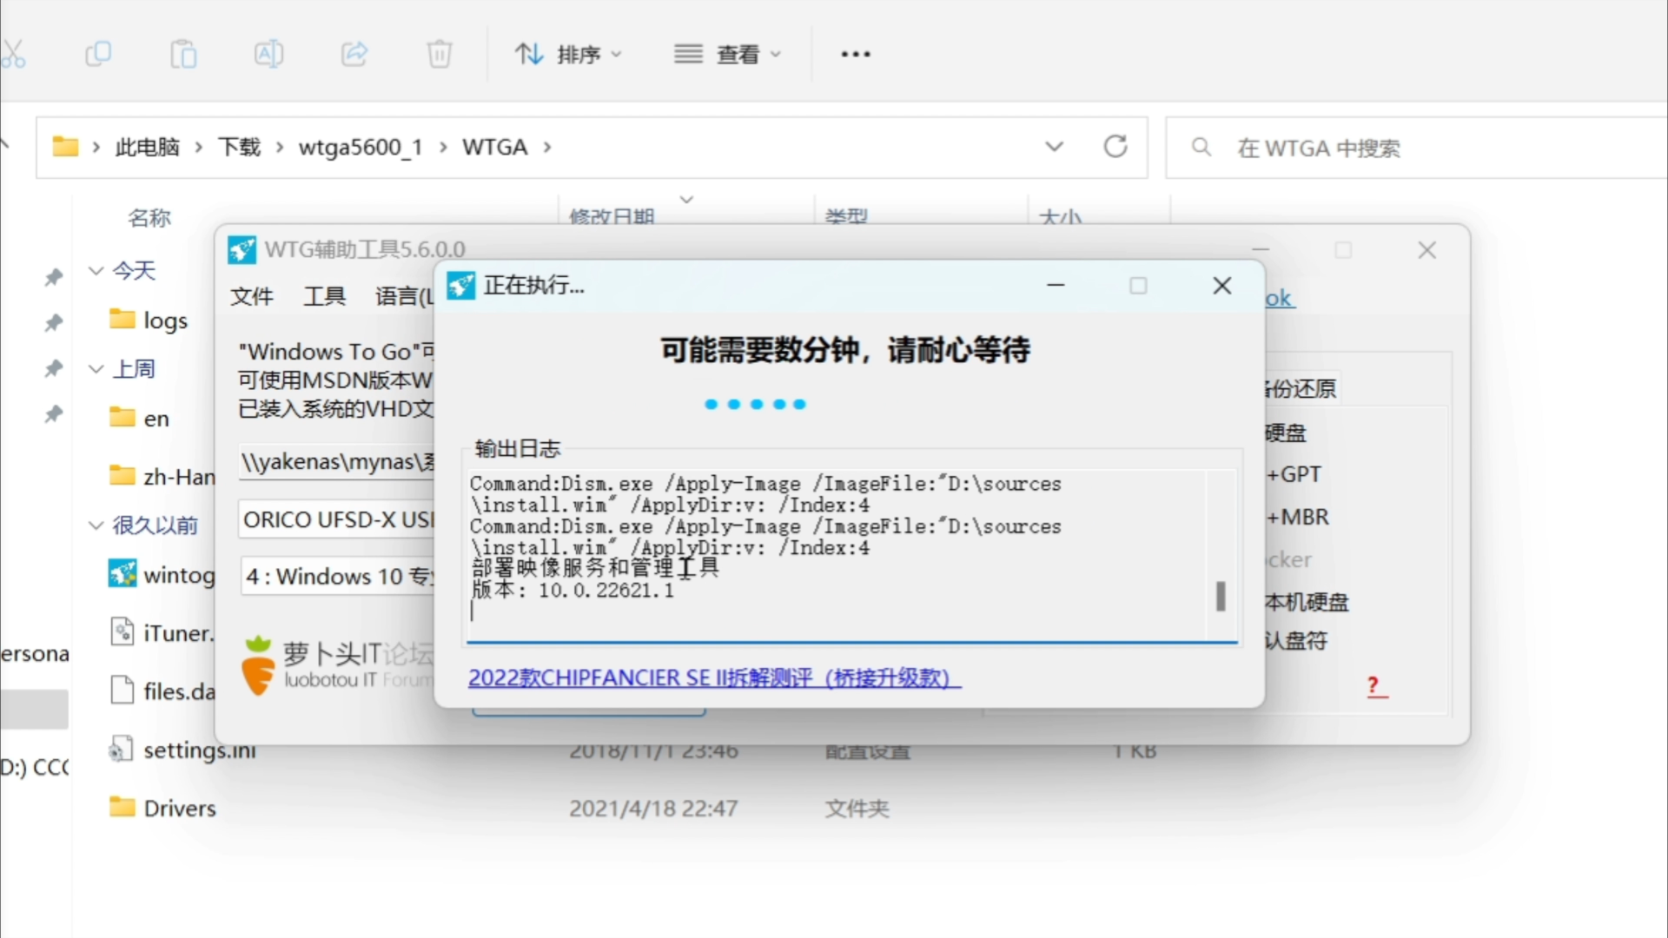Click the image path field \\yakenas\mynas
The image size is (1668, 938).
click(336, 461)
